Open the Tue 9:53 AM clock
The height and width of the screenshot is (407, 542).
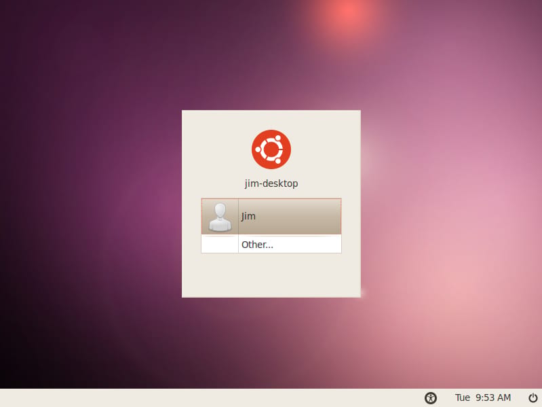tap(482, 397)
